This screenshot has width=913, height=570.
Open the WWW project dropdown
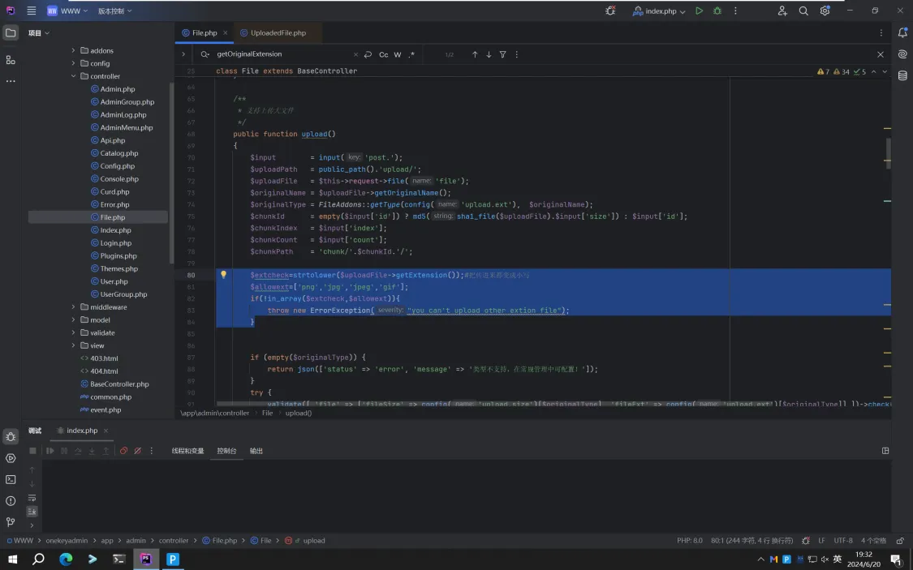(67, 11)
